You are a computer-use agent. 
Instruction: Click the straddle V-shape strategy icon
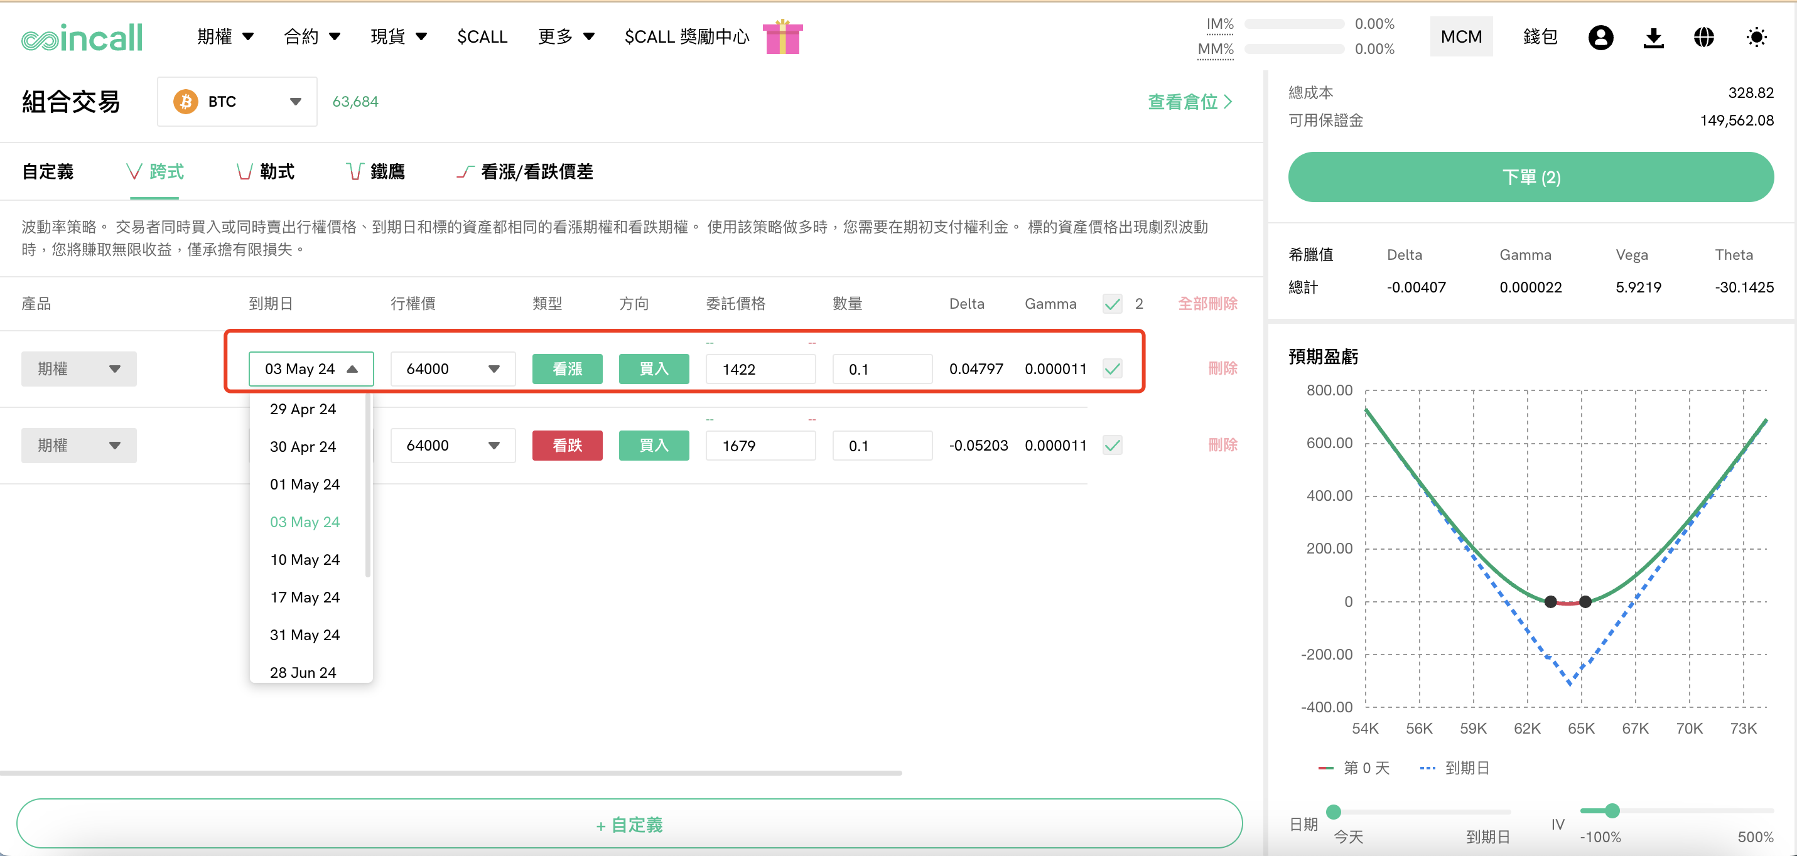(x=134, y=171)
